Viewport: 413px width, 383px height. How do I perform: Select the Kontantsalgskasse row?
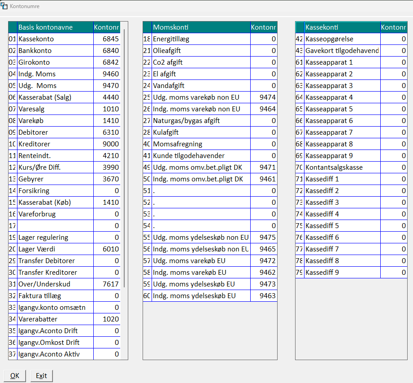pos(352,167)
